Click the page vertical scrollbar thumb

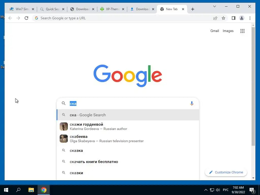[x=253, y=86]
